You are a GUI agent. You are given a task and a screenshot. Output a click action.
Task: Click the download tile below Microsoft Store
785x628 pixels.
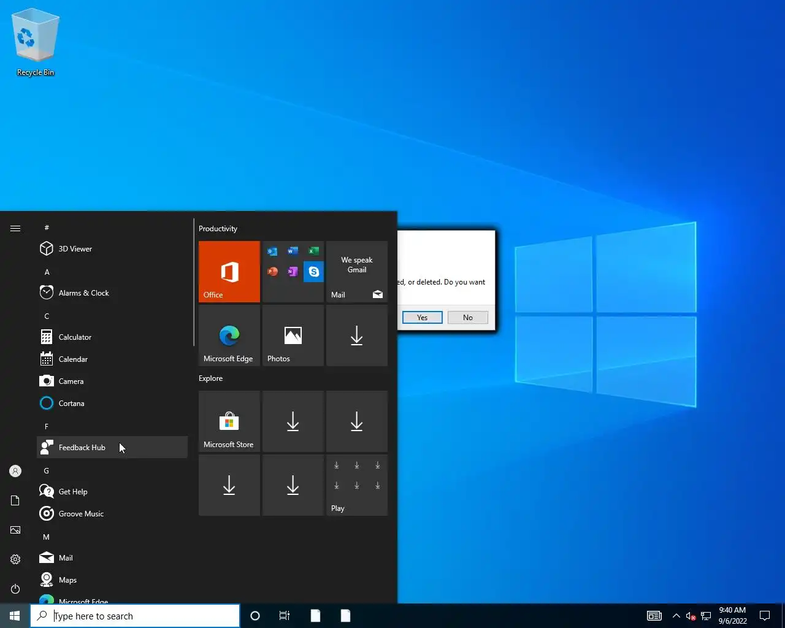point(229,485)
